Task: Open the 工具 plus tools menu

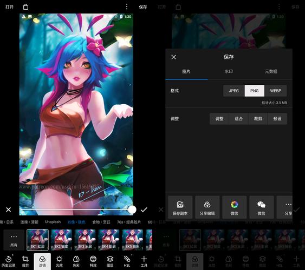Action: point(144,261)
